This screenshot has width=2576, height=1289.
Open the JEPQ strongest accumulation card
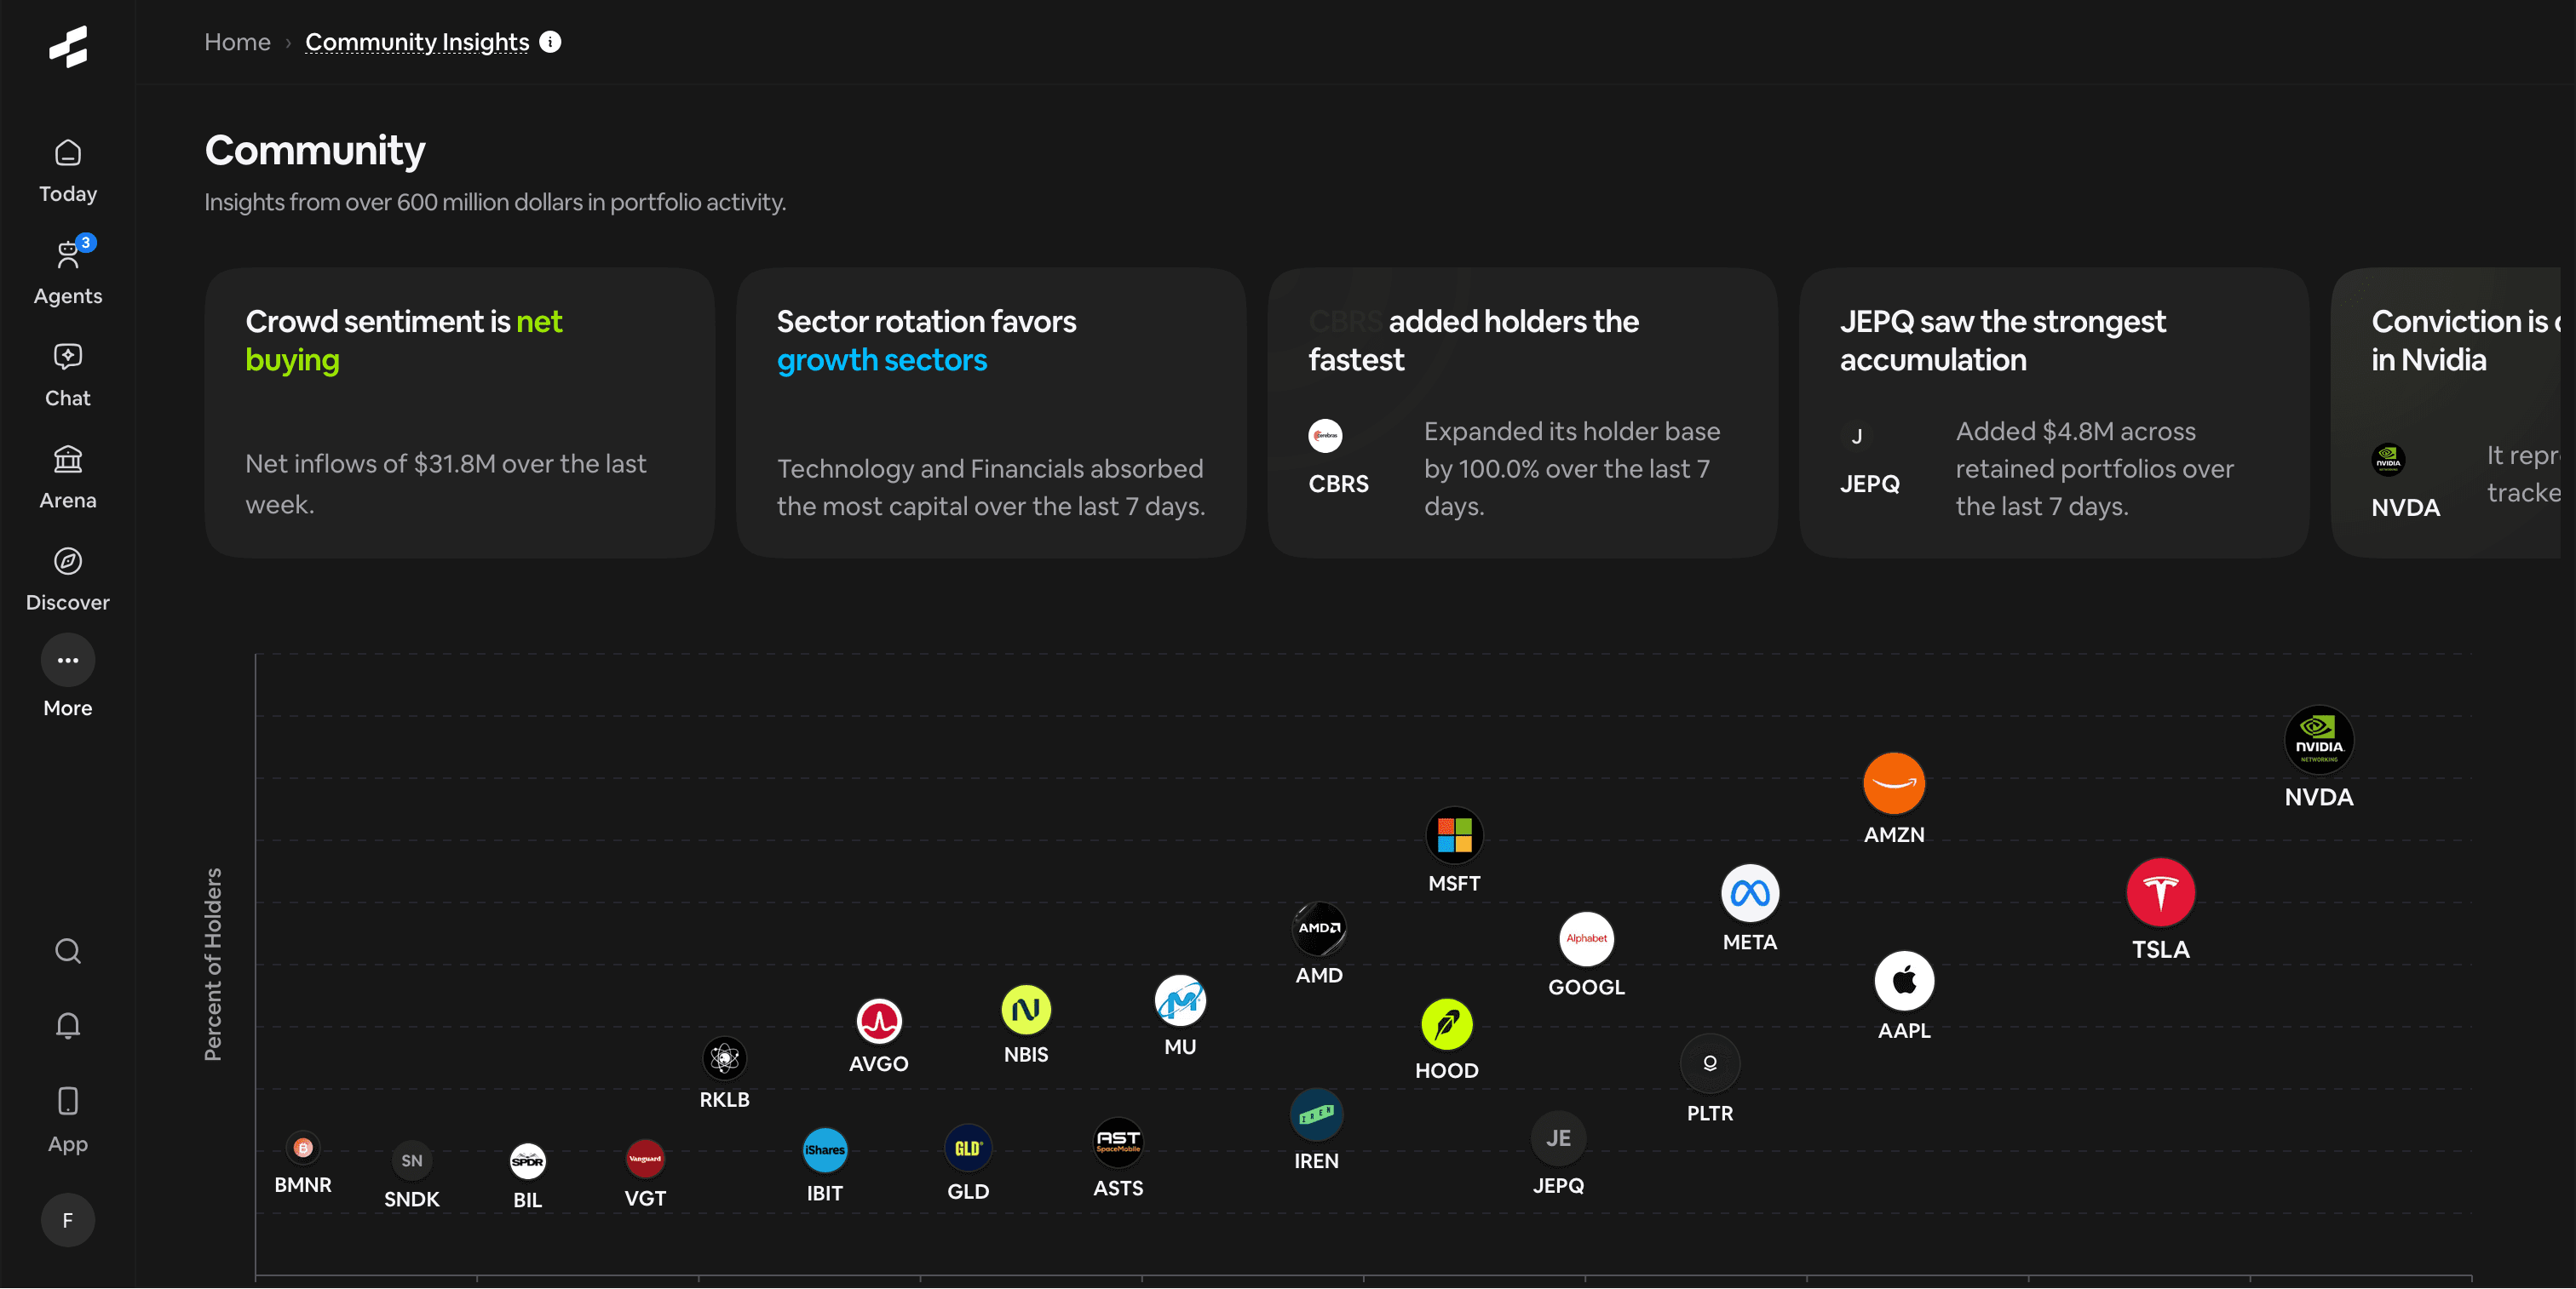(x=2054, y=413)
